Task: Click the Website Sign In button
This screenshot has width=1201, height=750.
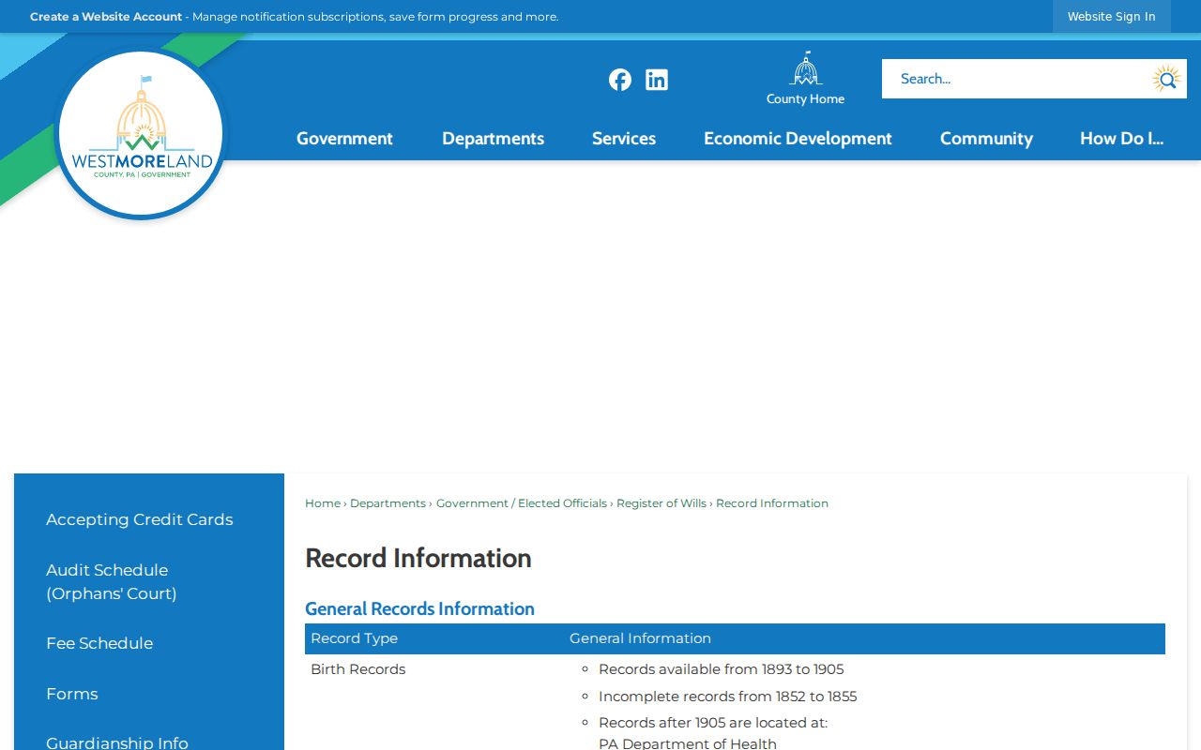Action: [1111, 17]
